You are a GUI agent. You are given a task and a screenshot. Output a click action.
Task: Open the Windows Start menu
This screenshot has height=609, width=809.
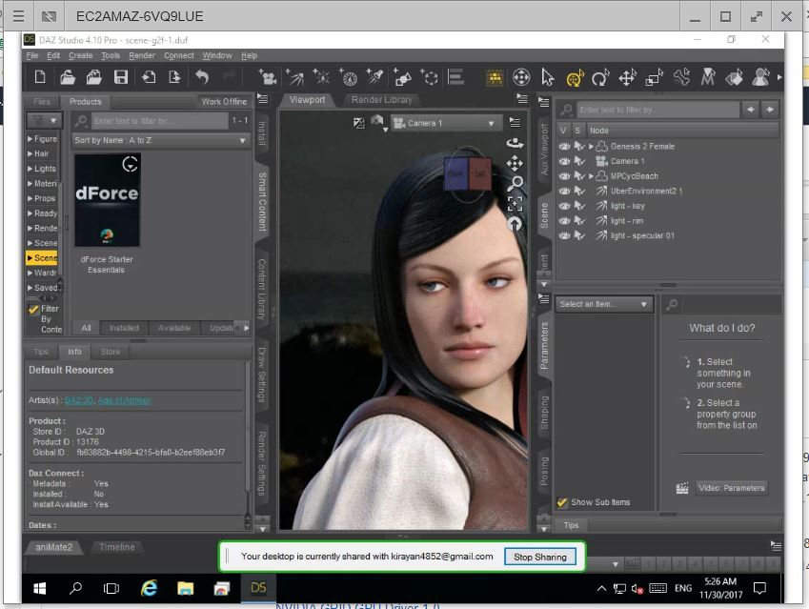click(40, 588)
